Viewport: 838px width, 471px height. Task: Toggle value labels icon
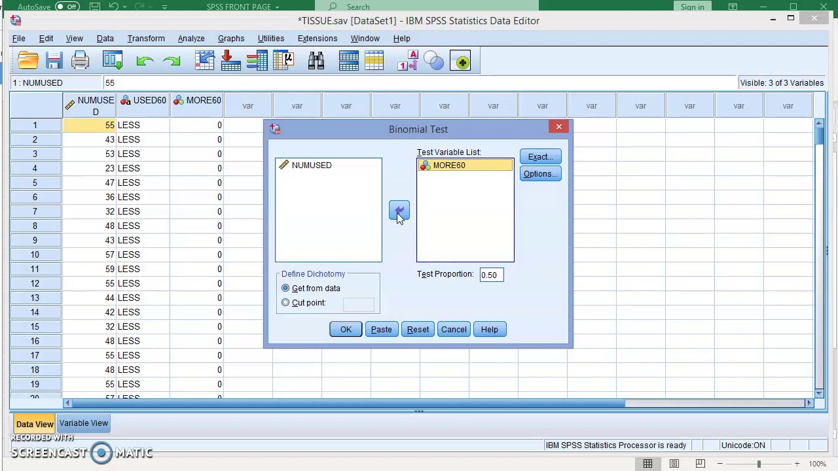click(x=407, y=61)
